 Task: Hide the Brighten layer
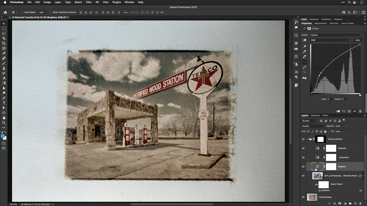pos(303,167)
